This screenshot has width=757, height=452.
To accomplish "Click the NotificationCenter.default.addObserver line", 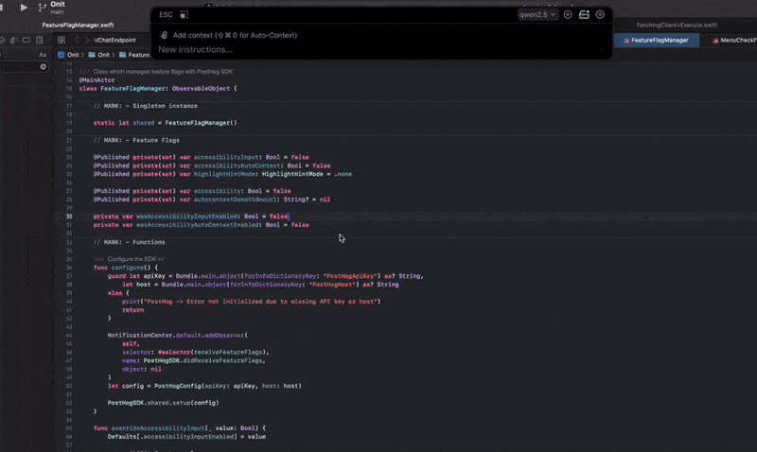I will (x=177, y=336).
